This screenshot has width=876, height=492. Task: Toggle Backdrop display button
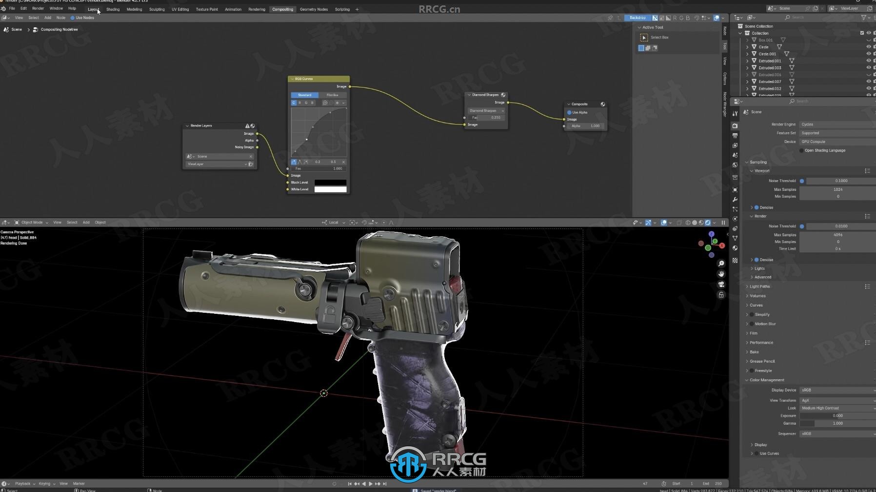(637, 18)
